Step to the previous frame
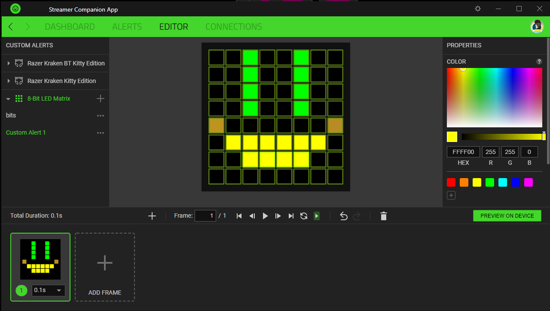This screenshot has width=550, height=311. pos(252,216)
